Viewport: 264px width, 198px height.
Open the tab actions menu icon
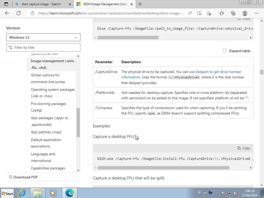(x=6, y=4)
